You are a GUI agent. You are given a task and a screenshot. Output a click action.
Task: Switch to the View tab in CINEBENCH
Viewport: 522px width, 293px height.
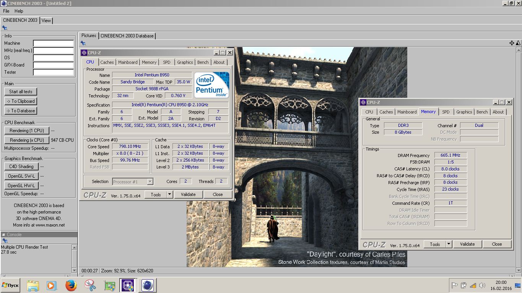(46, 21)
